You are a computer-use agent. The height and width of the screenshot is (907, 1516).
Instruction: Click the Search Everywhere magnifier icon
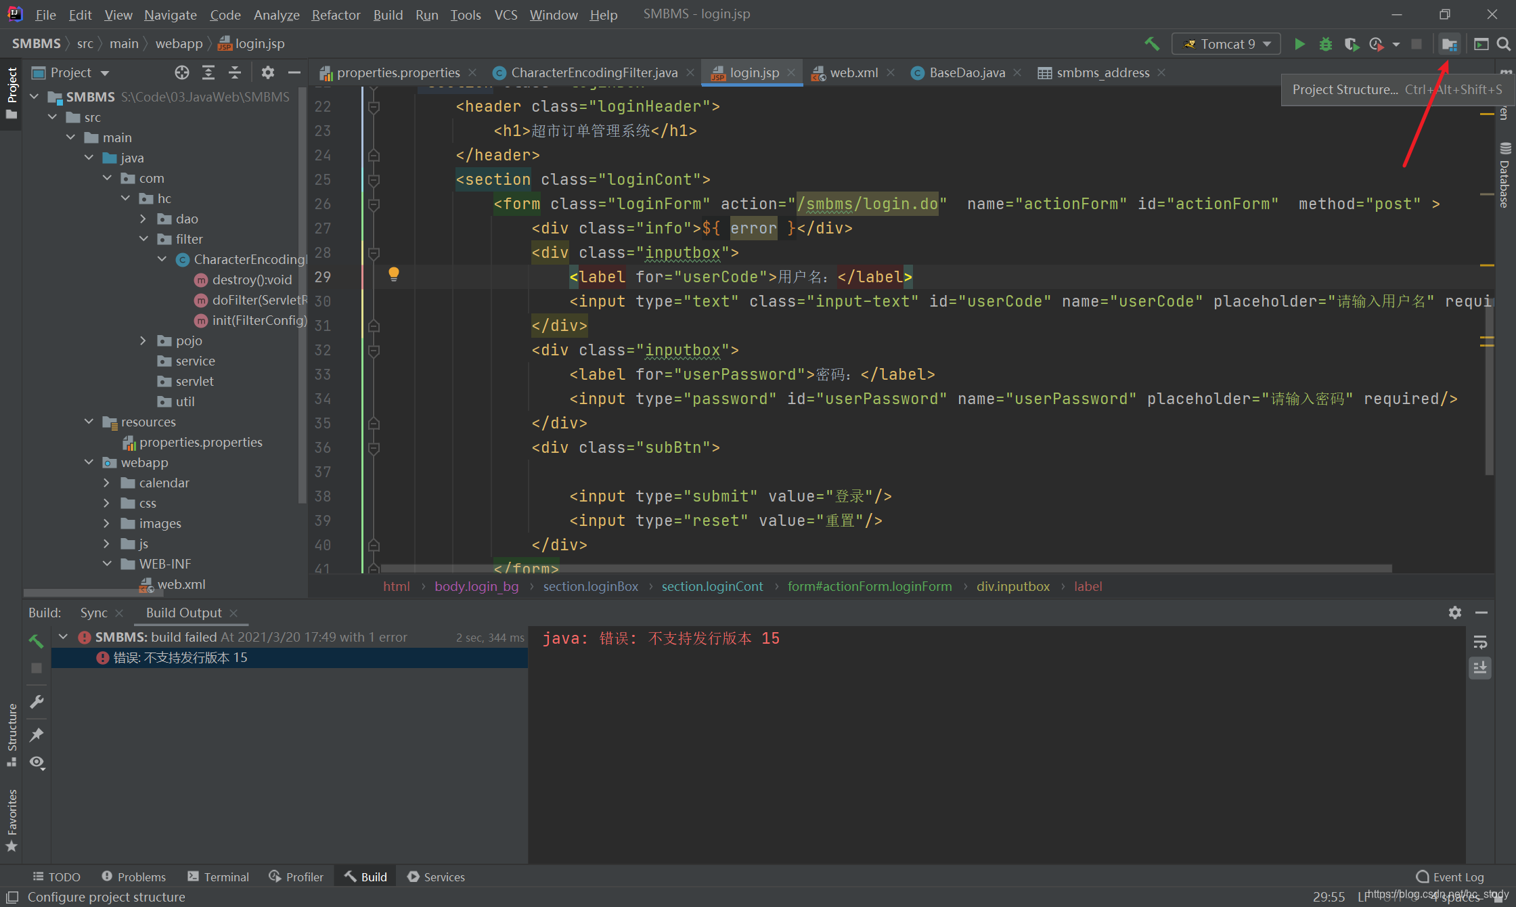point(1503,44)
